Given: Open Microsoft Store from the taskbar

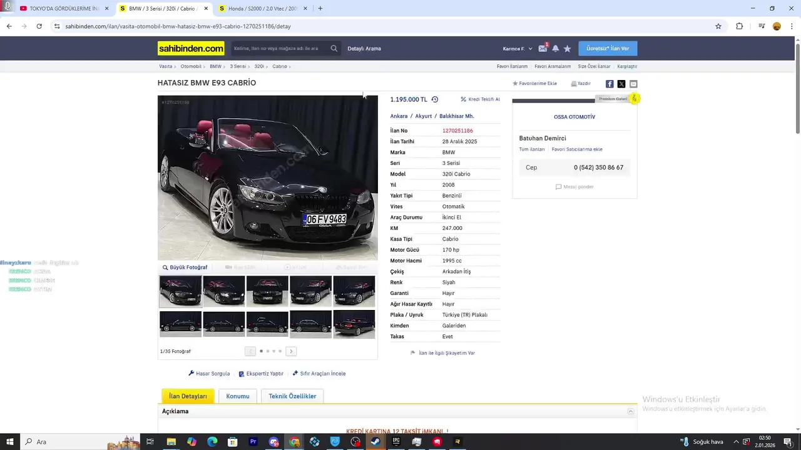Looking at the screenshot, I should pyautogui.click(x=233, y=442).
